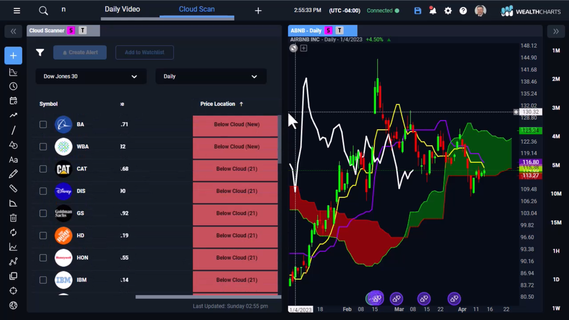569x320 pixels.
Task: Select the 1M timeframe button
Action: pos(556,51)
